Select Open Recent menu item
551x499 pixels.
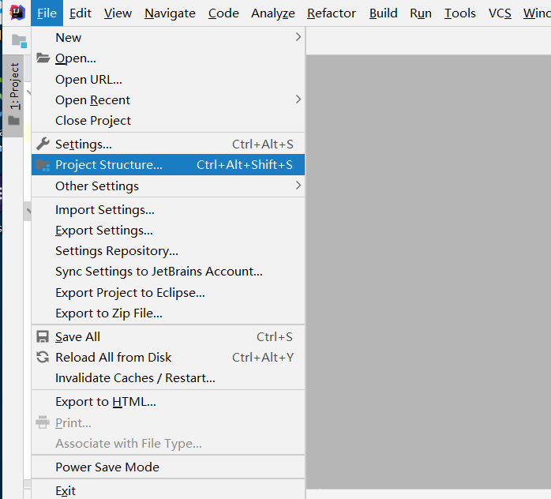pyautogui.click(x=168, y=99)
